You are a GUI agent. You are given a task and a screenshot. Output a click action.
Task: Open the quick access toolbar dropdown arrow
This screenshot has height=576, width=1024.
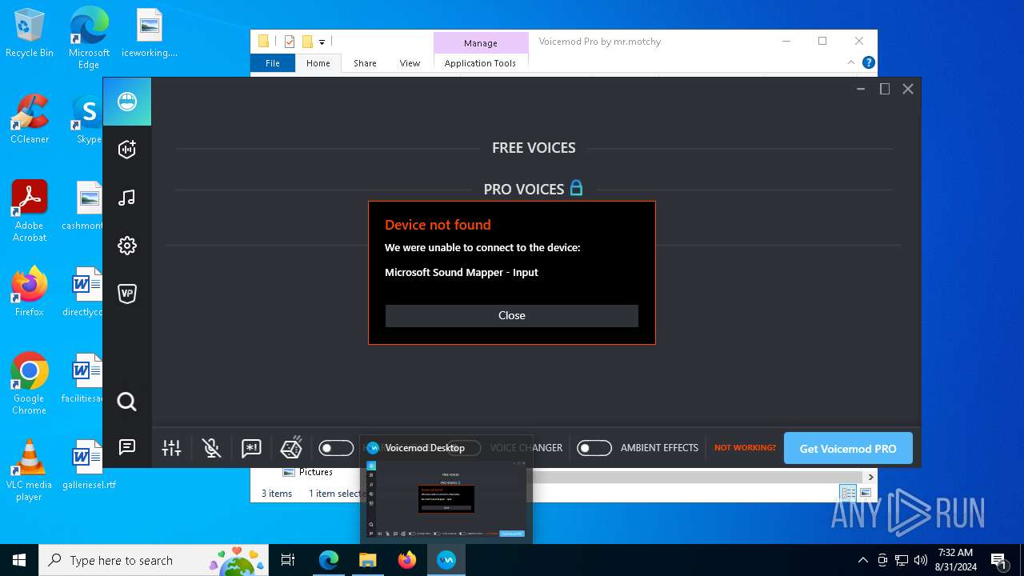(322, 42)
